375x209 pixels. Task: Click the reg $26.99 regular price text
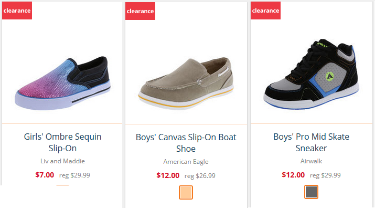pos(200,176)
